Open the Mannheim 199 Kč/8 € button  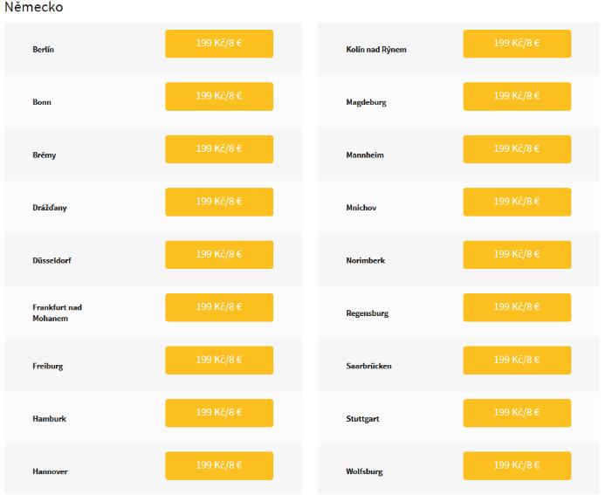tap(517, 149)
